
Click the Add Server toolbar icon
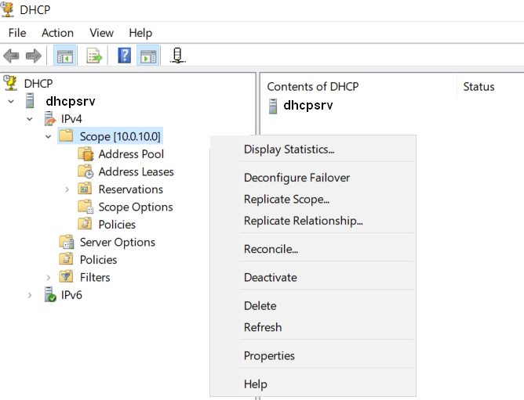coord(177,56)
